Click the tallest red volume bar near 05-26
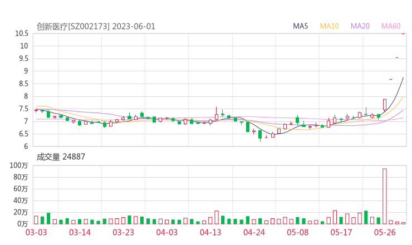Image resolution: width=412 pixels, height=245 pixels. (x=385, y=197)
